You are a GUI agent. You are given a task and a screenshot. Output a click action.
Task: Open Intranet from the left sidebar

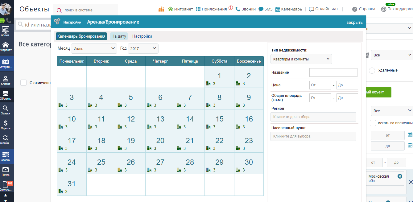tap(6, 46)
